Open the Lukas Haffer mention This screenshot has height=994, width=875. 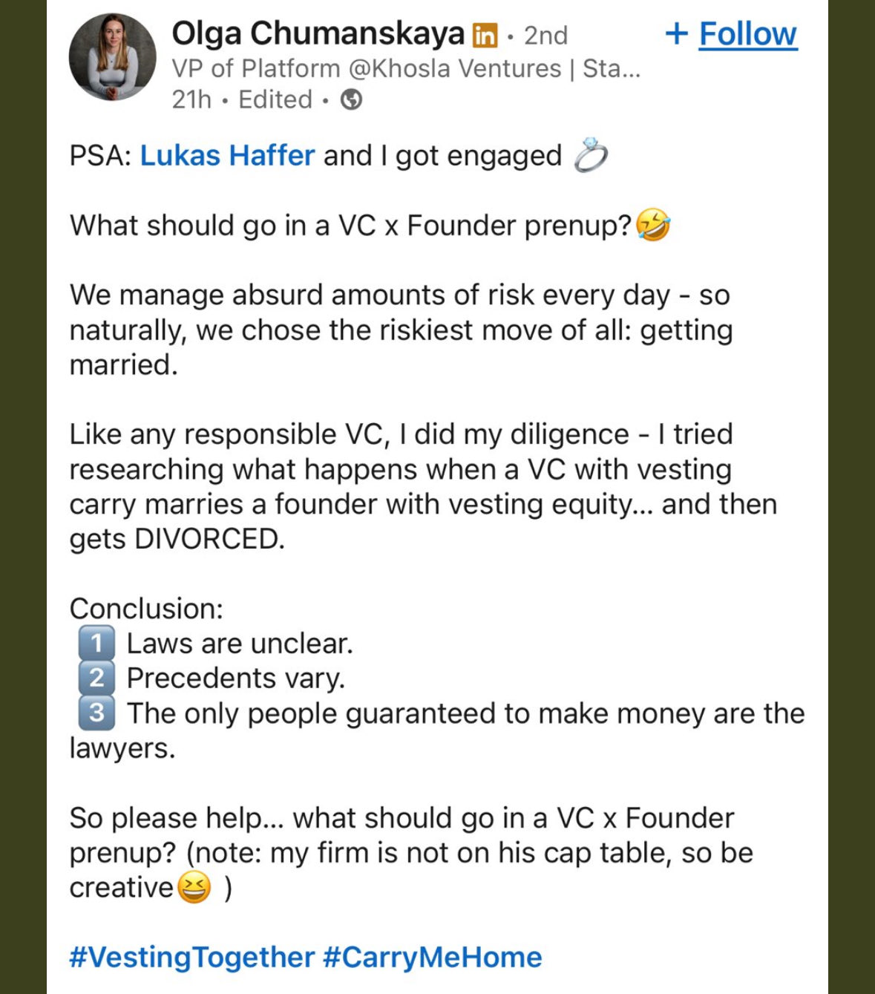[x=227, y=156]
